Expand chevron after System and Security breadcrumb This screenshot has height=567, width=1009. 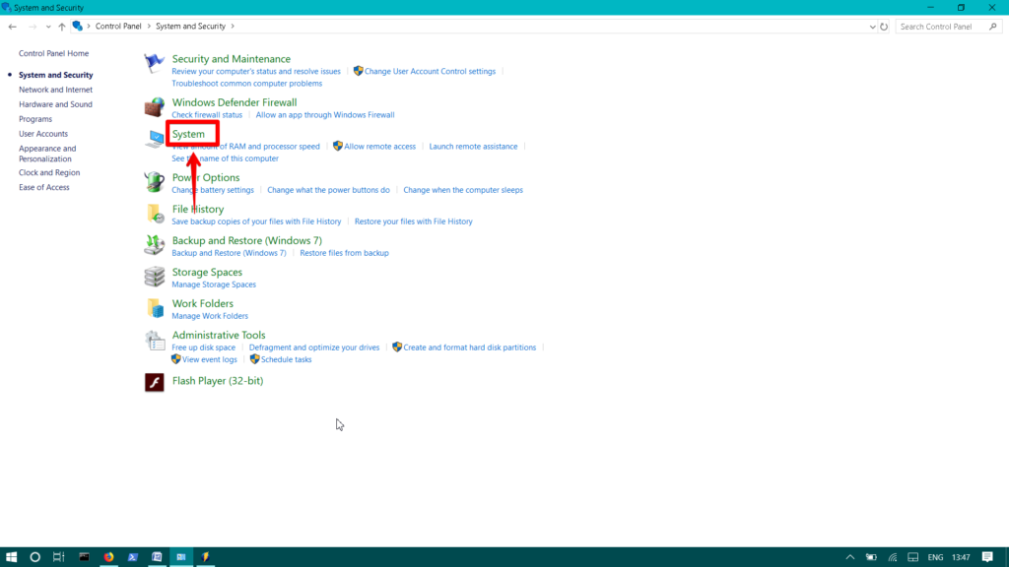[233, 27]
